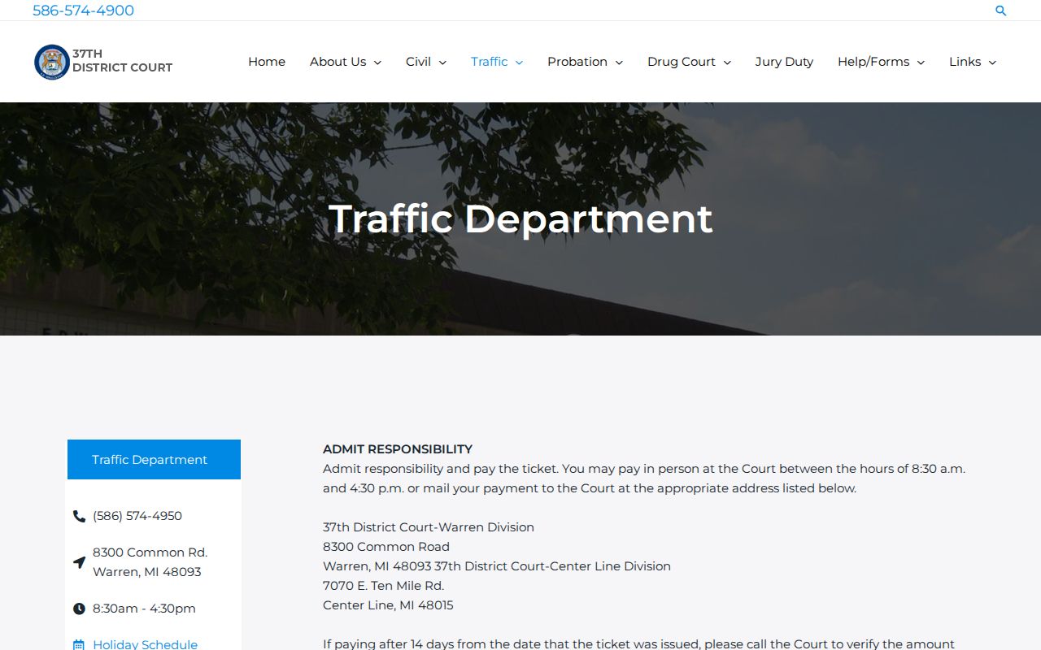1041x650 pixels.
Task: Click the Help/Forms menu label
Action: (873, 62)
